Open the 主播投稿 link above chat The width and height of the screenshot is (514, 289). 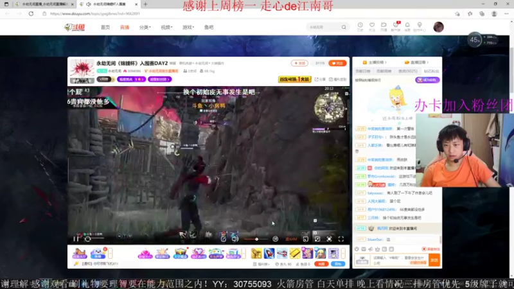pyautogui.click(x=375, y=62)
